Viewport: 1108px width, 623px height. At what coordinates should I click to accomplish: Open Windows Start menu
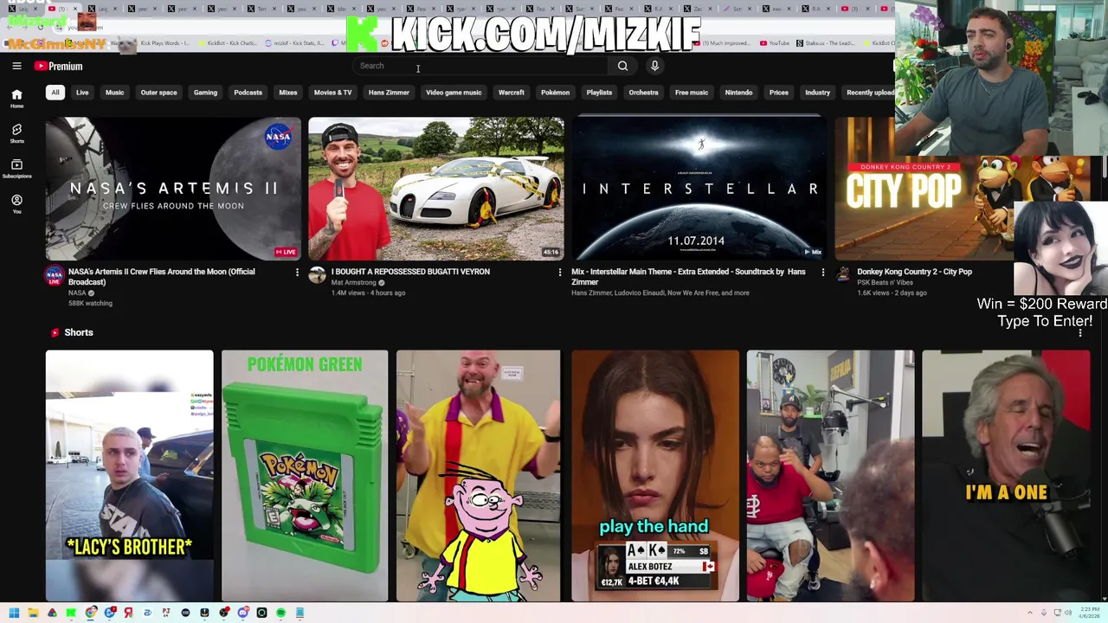coord(14,613)
